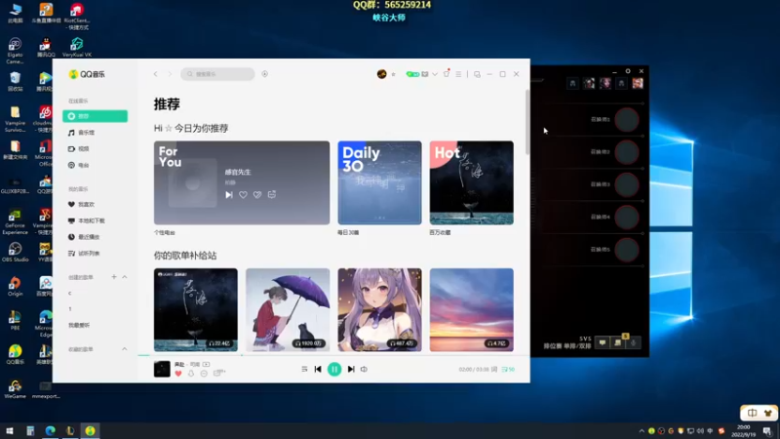
Task: Open the Daily 30 playlist card
Action: (379, 182)
